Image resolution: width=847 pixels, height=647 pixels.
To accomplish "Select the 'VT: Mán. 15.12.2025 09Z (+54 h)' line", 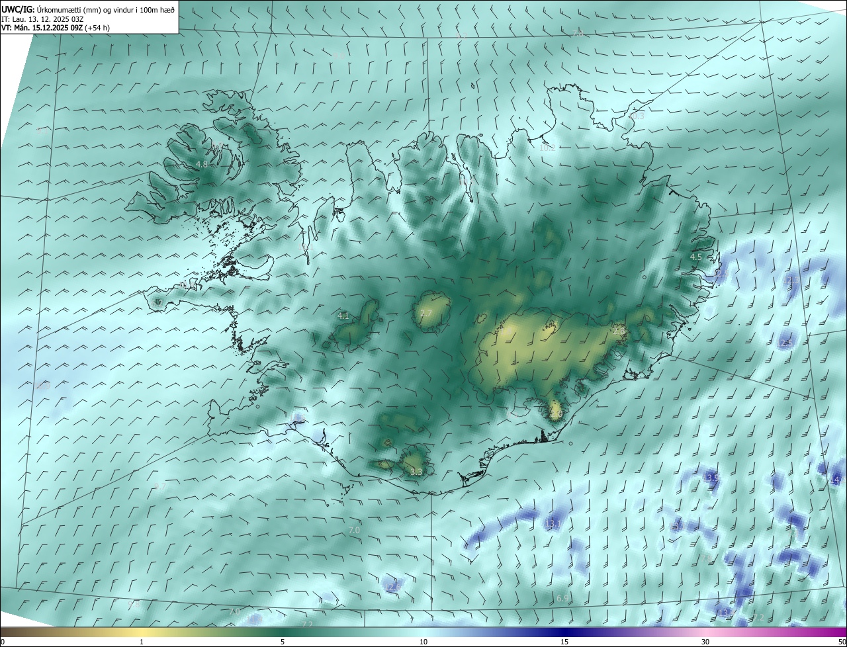I will click(x=55, y=28).
